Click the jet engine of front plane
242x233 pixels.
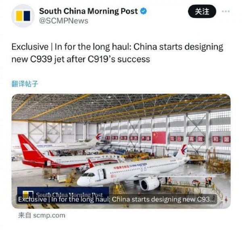click(149, 184)
